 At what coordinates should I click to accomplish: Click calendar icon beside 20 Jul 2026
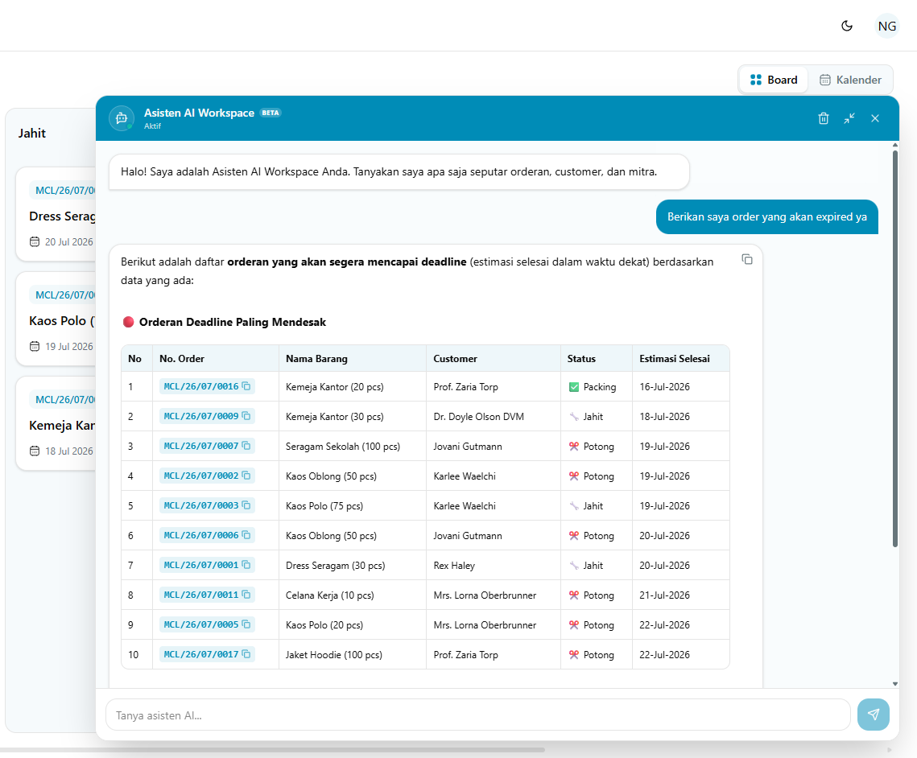[x=35, y=242]
